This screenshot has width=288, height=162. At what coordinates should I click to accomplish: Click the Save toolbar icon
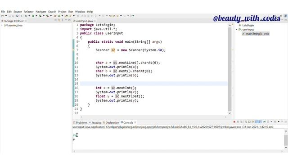click(9, 16)
